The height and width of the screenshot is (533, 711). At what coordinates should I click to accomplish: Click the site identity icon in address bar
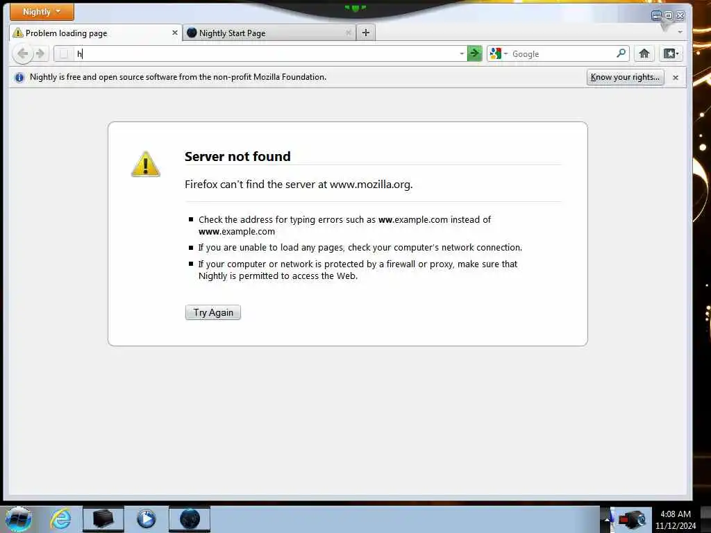click(65, 53)
